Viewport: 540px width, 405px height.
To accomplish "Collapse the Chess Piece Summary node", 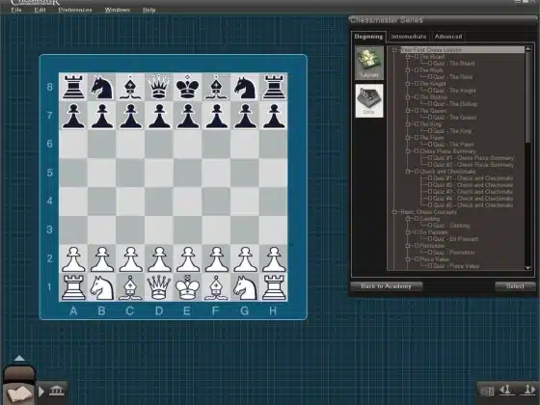I will (x=408, y=151).
